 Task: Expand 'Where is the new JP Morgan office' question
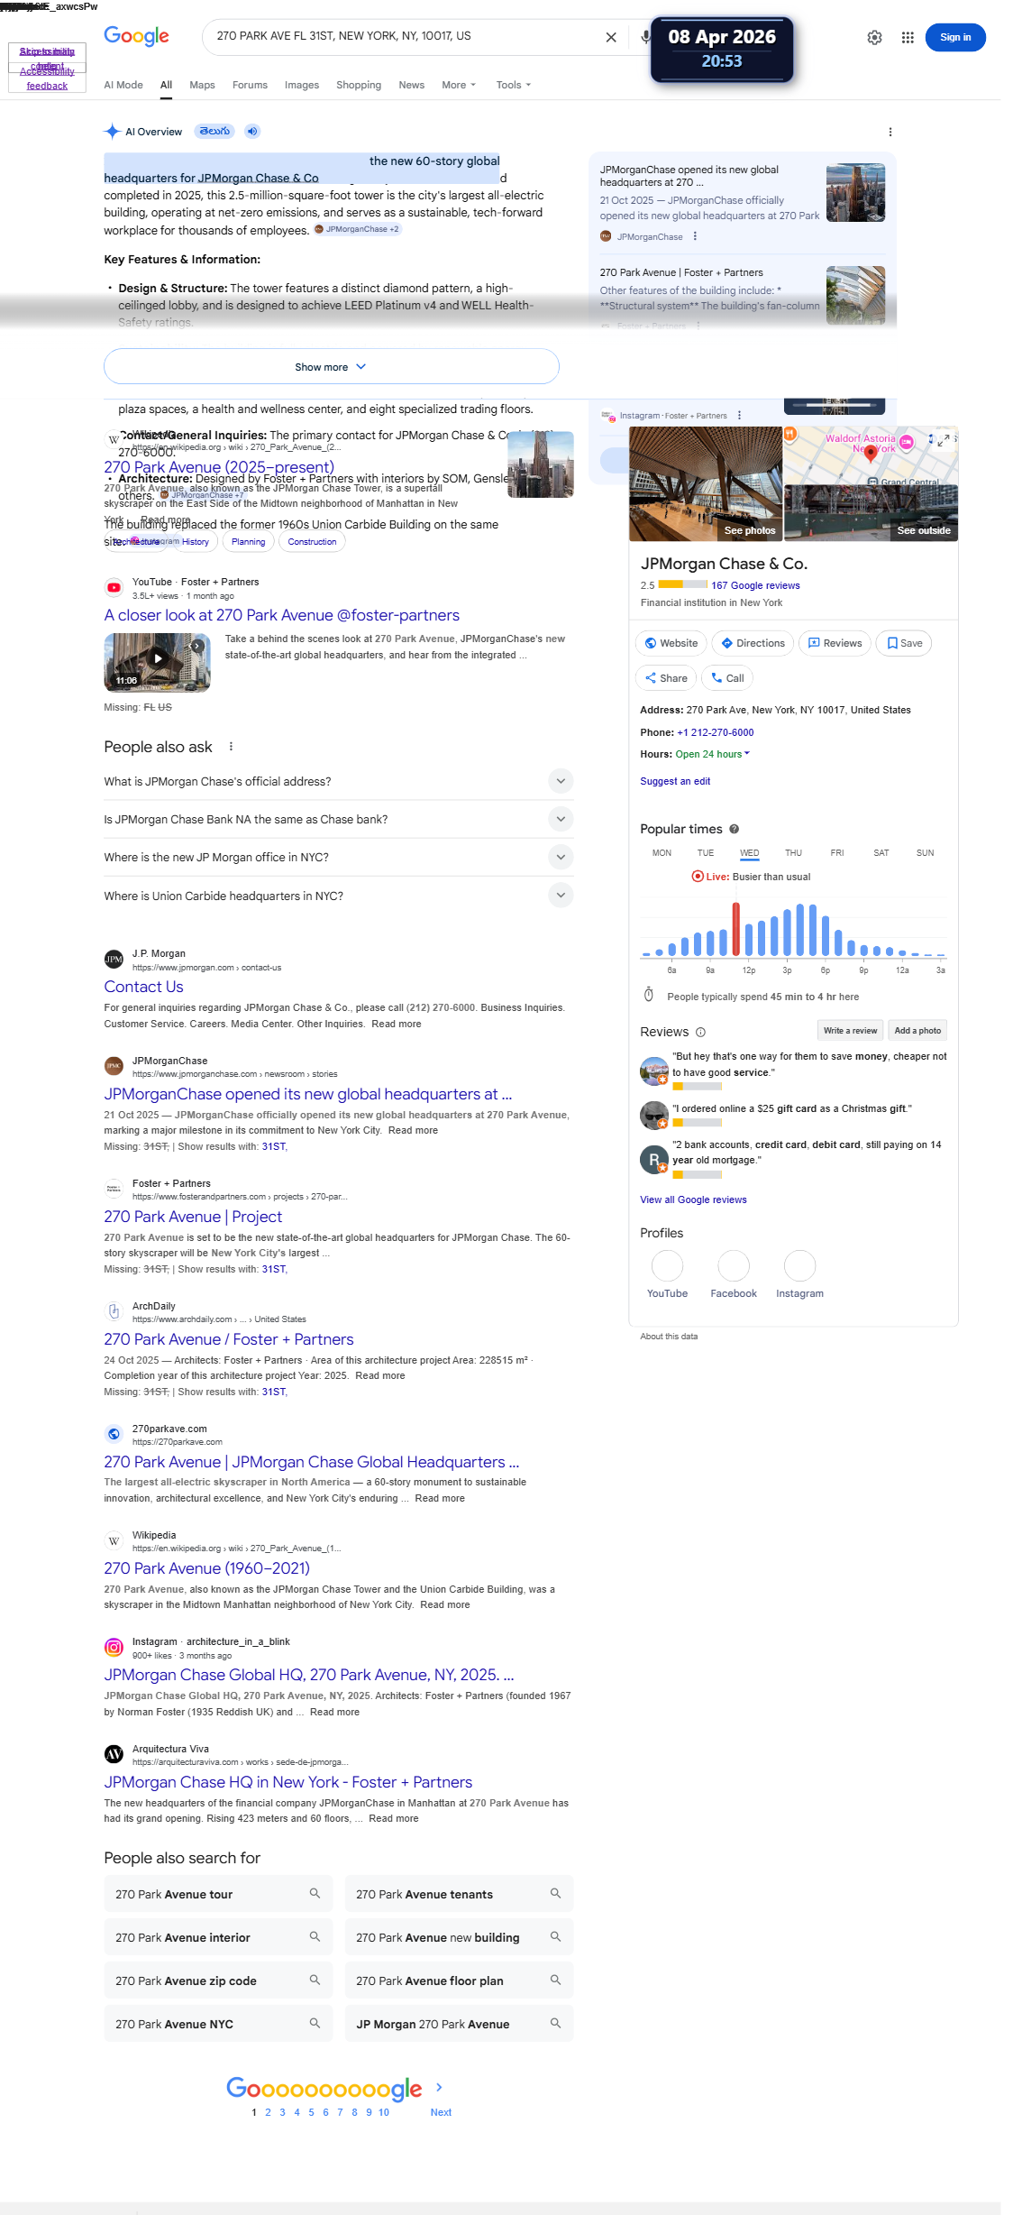pyautogui.click(x=338, y=857)
